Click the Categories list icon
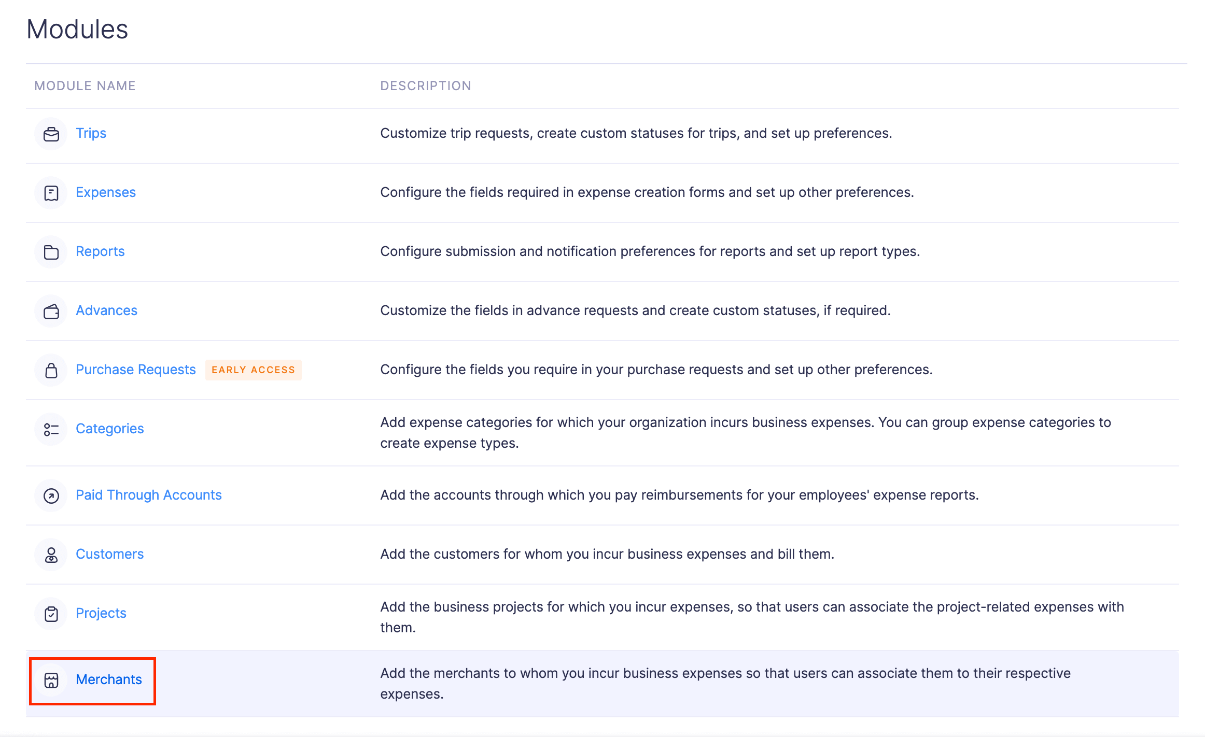1205x737 pixels. tap(51, 429)
